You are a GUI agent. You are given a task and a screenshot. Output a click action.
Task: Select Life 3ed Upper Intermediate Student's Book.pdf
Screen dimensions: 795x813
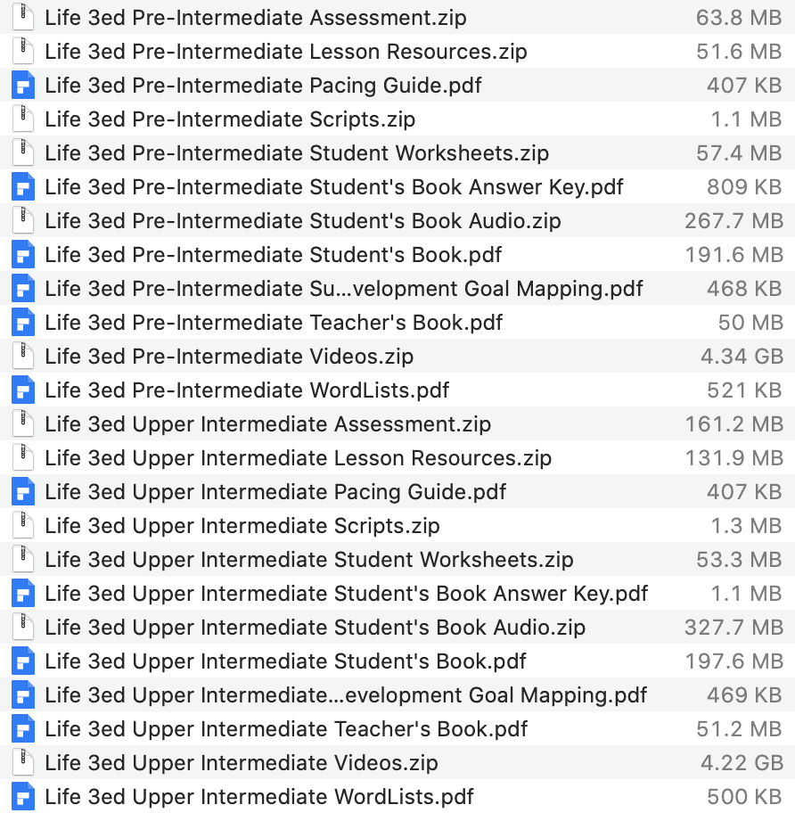pyautogui.click(x=285, y=661)
